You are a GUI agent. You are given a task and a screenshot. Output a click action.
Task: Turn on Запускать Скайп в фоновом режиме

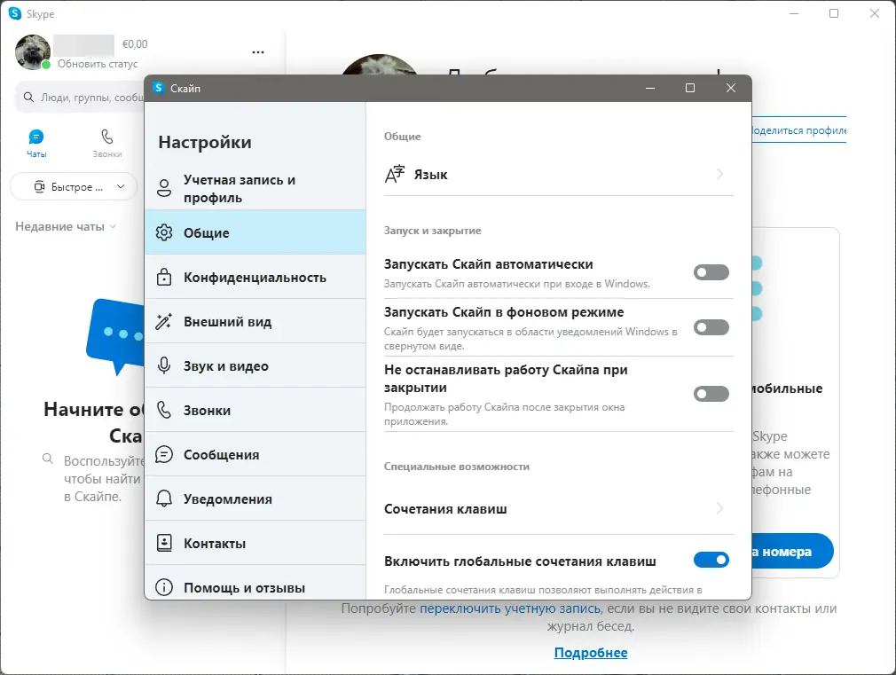click(711, 327)
